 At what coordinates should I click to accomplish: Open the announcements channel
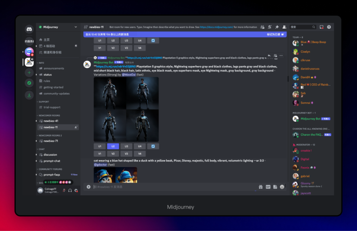click(x=58, y=68)
